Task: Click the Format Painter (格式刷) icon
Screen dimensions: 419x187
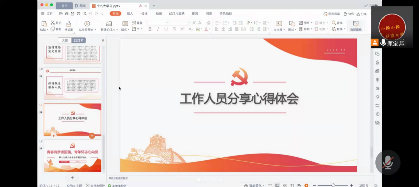Action: pyautogui.click(x=69, y=24)
